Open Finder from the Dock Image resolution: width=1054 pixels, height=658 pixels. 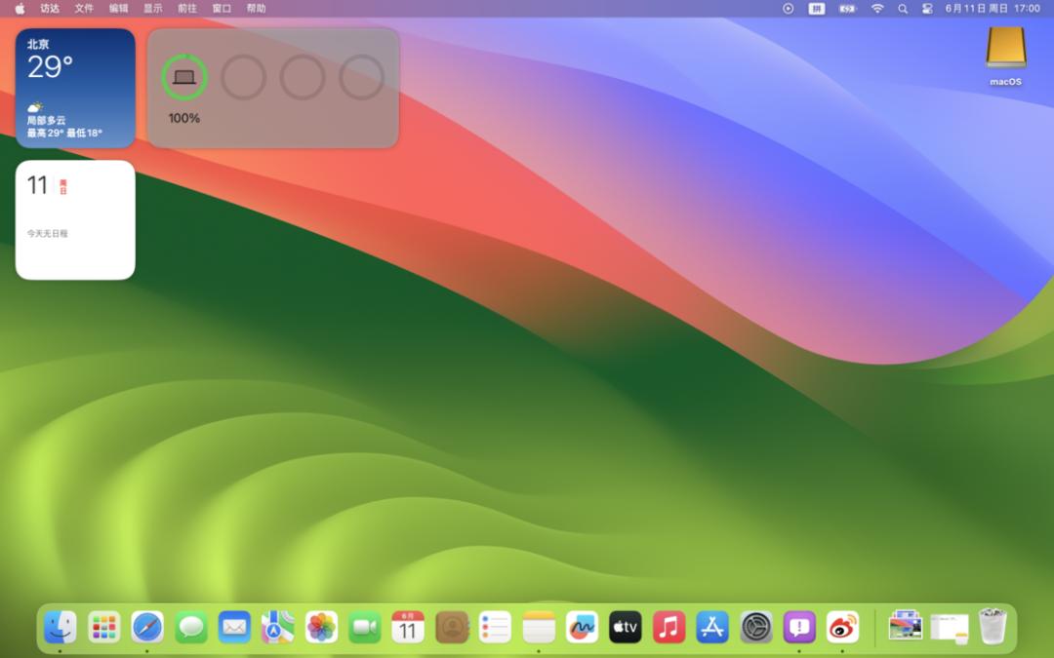(x=60, y=627)
